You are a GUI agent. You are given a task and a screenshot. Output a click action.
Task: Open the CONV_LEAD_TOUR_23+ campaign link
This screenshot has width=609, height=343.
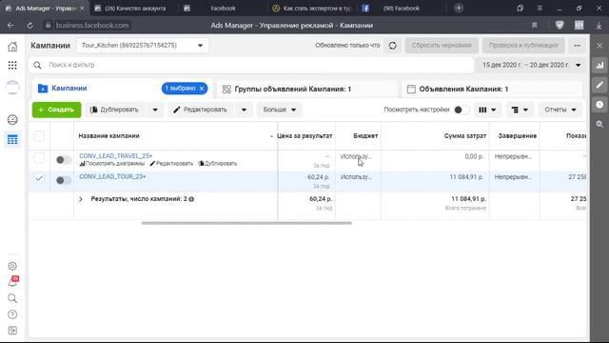pyautogui.click(x=112, y=176)
